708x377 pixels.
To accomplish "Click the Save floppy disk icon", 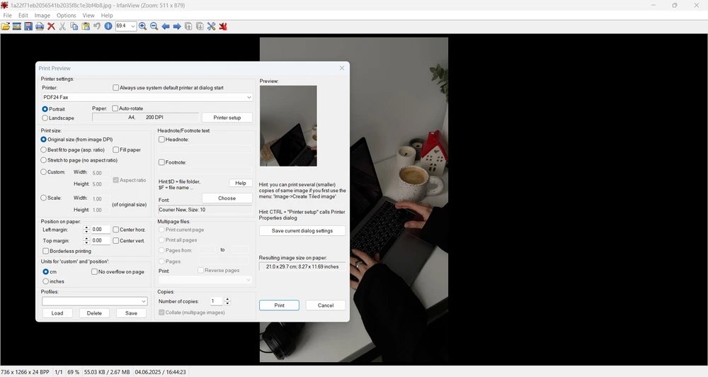I will pos(28,26).
